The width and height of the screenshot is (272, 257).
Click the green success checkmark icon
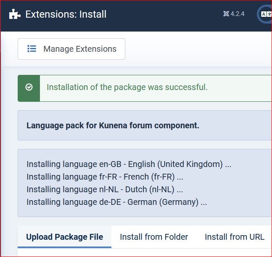[x=29, y=87]
